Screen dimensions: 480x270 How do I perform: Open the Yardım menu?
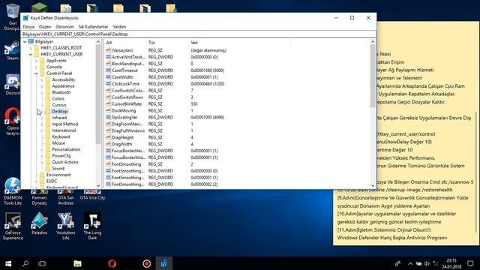pyautogui.click(x=119, y=27)
